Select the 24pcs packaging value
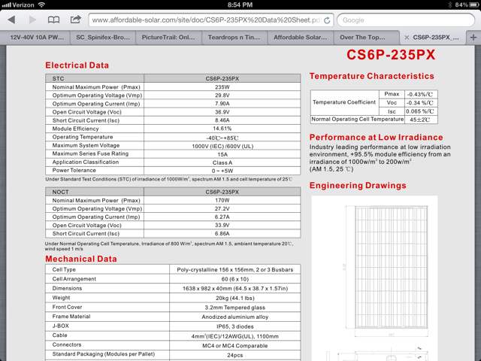481x361 pixels. tap(235, 355)
